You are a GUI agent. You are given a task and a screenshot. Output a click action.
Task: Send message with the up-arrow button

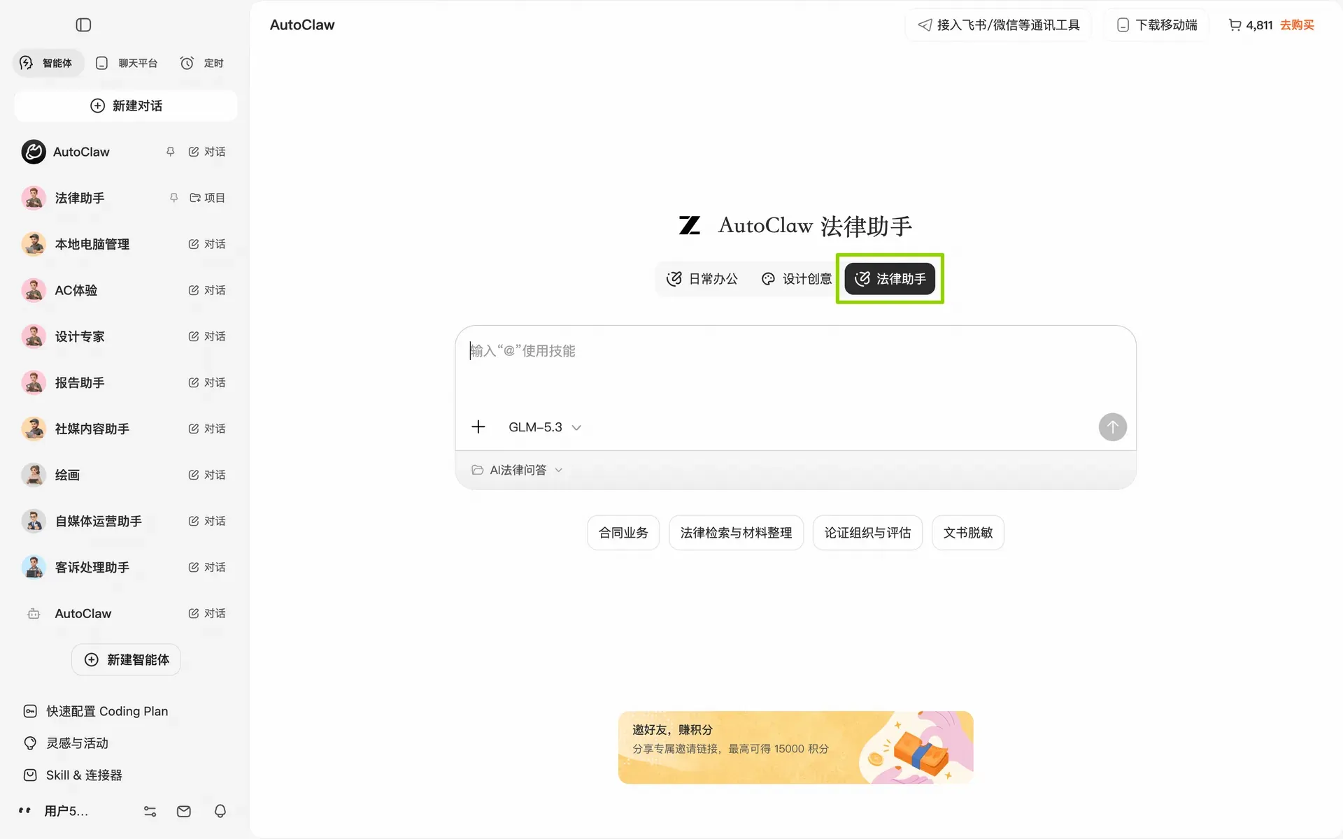1112,427
